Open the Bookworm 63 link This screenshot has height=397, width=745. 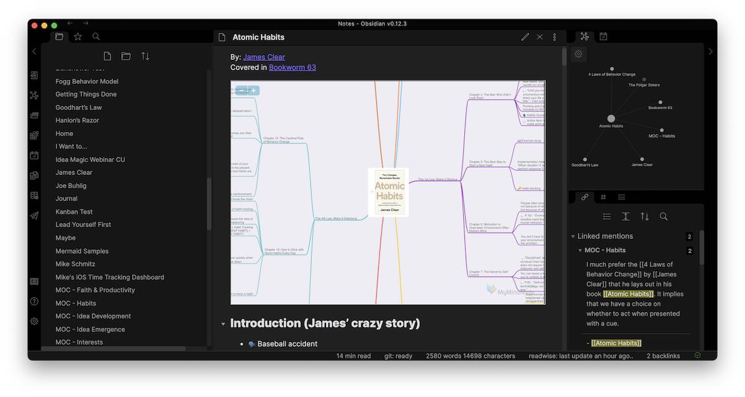tap(292, 67)
